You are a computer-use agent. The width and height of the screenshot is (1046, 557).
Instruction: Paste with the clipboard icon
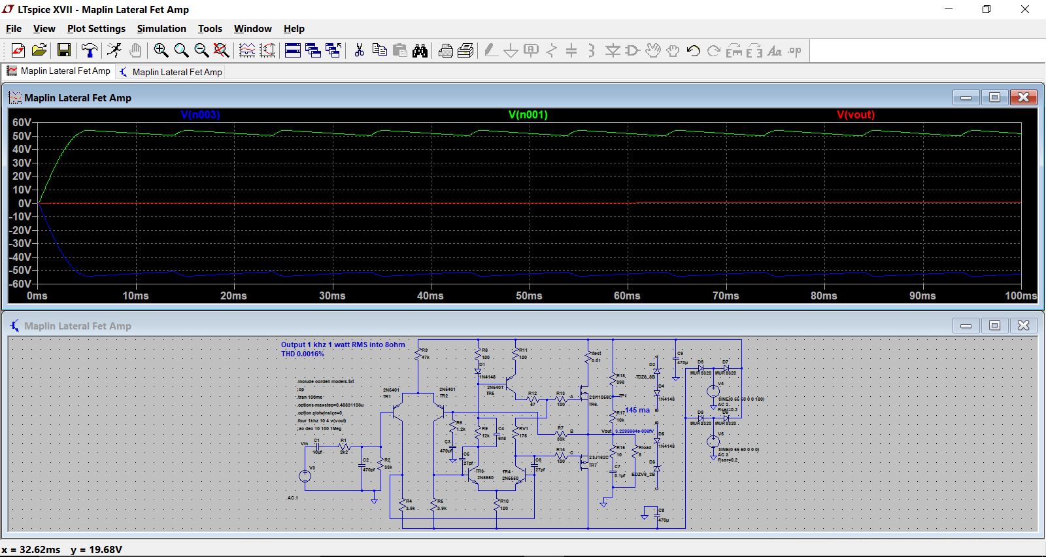point(400,50)
